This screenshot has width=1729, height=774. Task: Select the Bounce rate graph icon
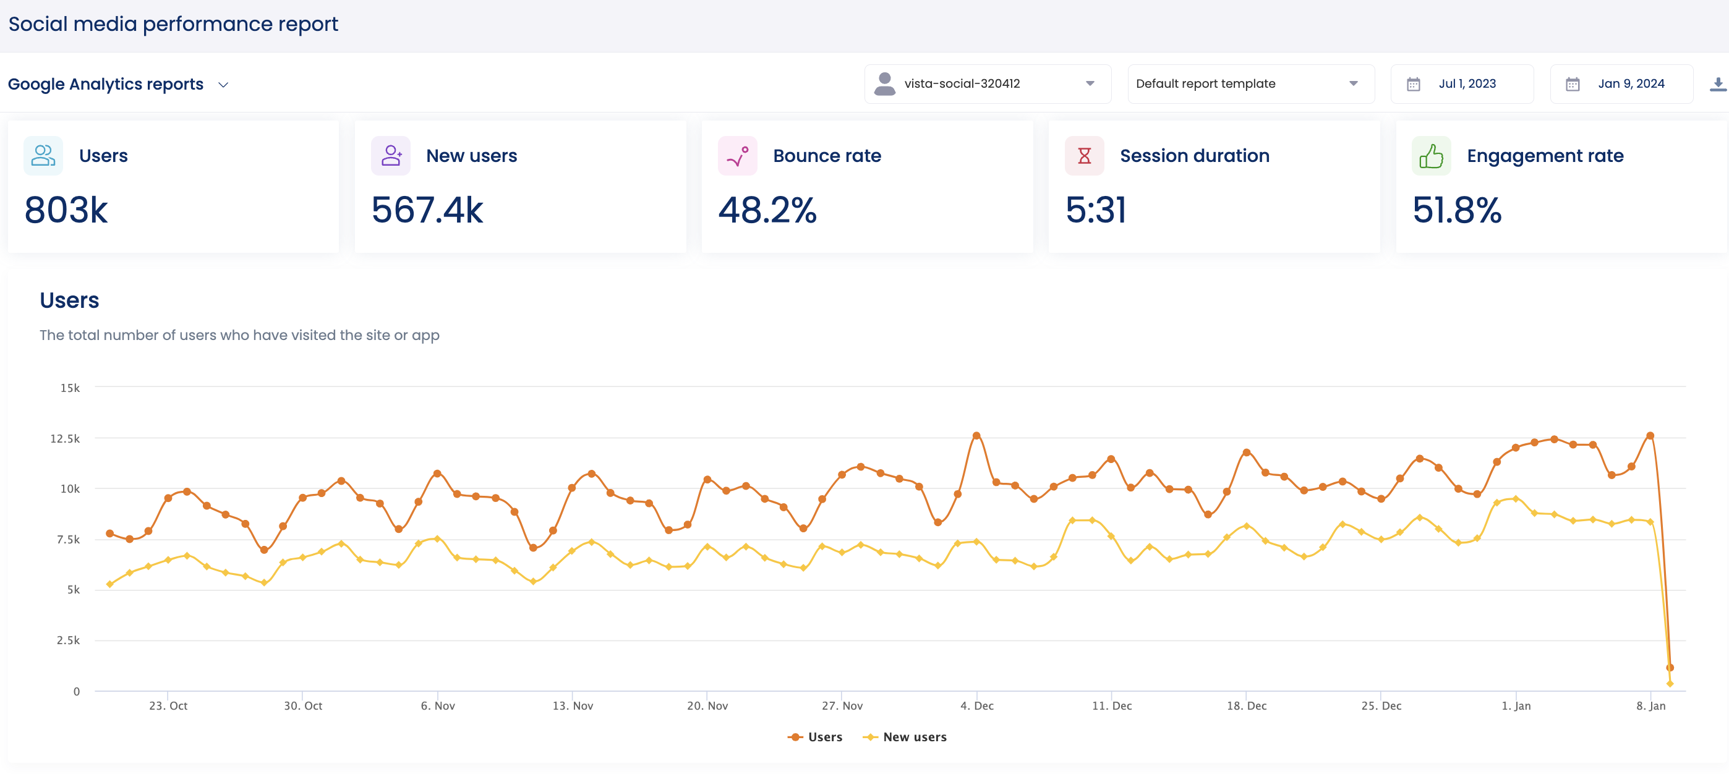[x=737, y=155]
